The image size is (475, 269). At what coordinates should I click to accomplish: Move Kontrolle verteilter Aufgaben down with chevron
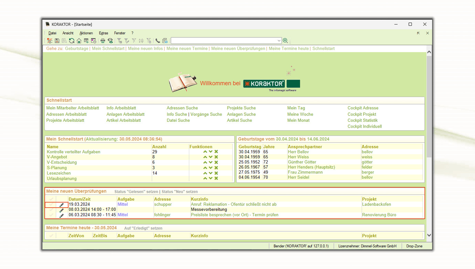211,152
